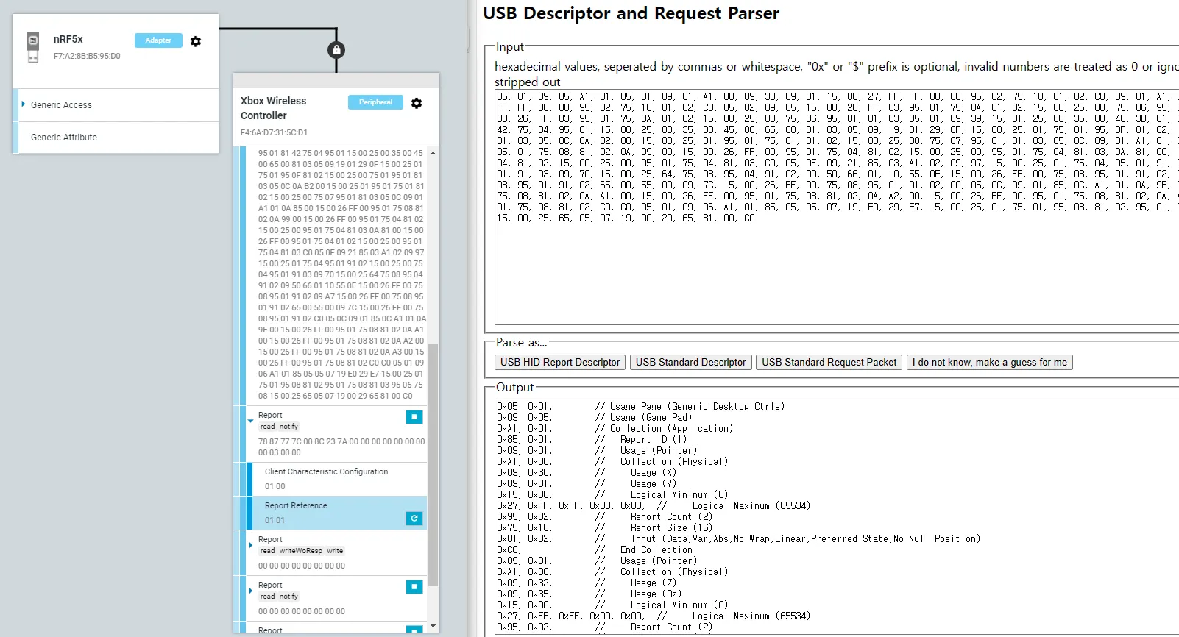The image size is (1179, 637).
Task: Click the nRF5x dongle device icon
Action: pos(33,47)
